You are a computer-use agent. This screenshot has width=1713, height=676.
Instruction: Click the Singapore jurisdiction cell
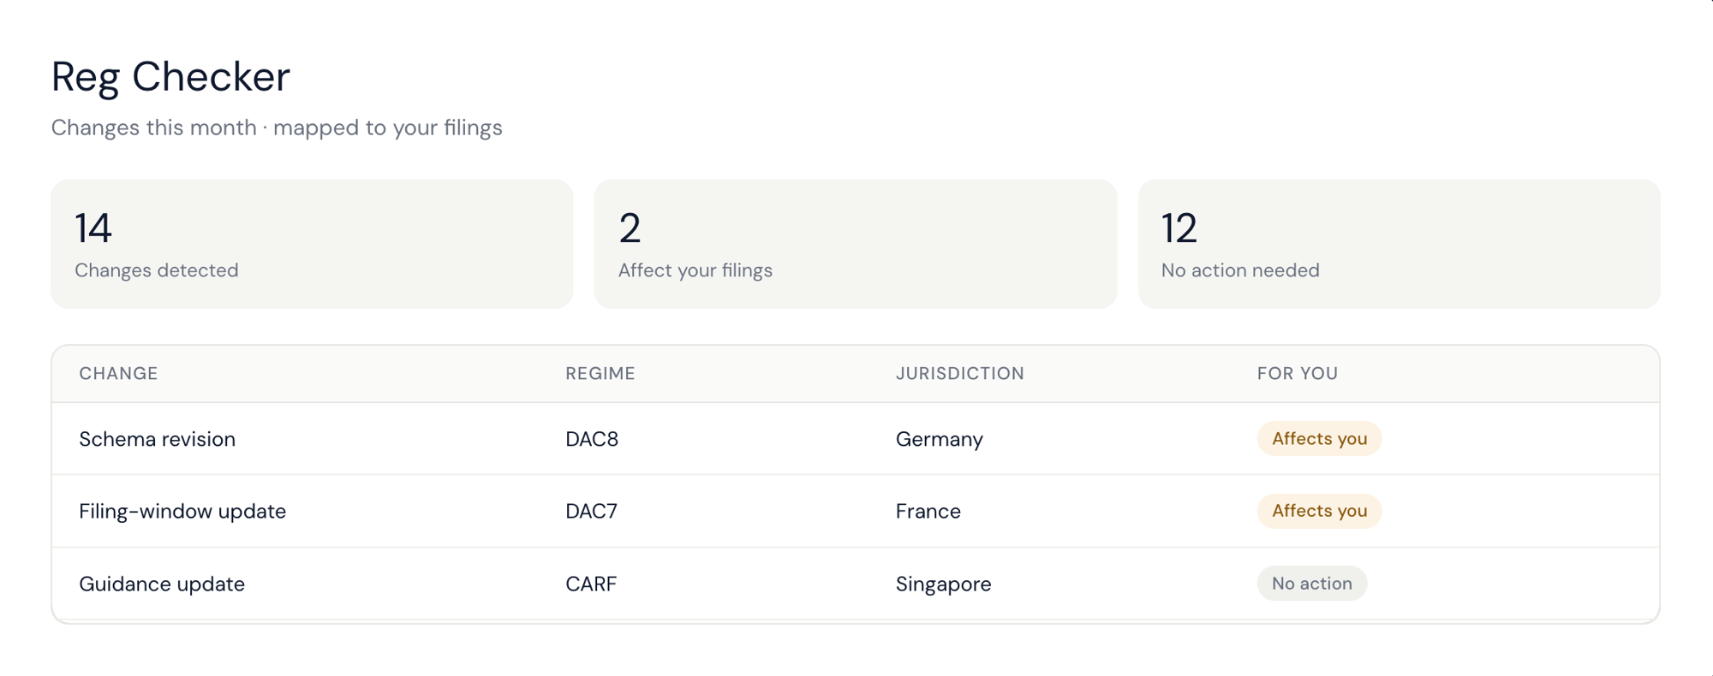tap(944, 584)
